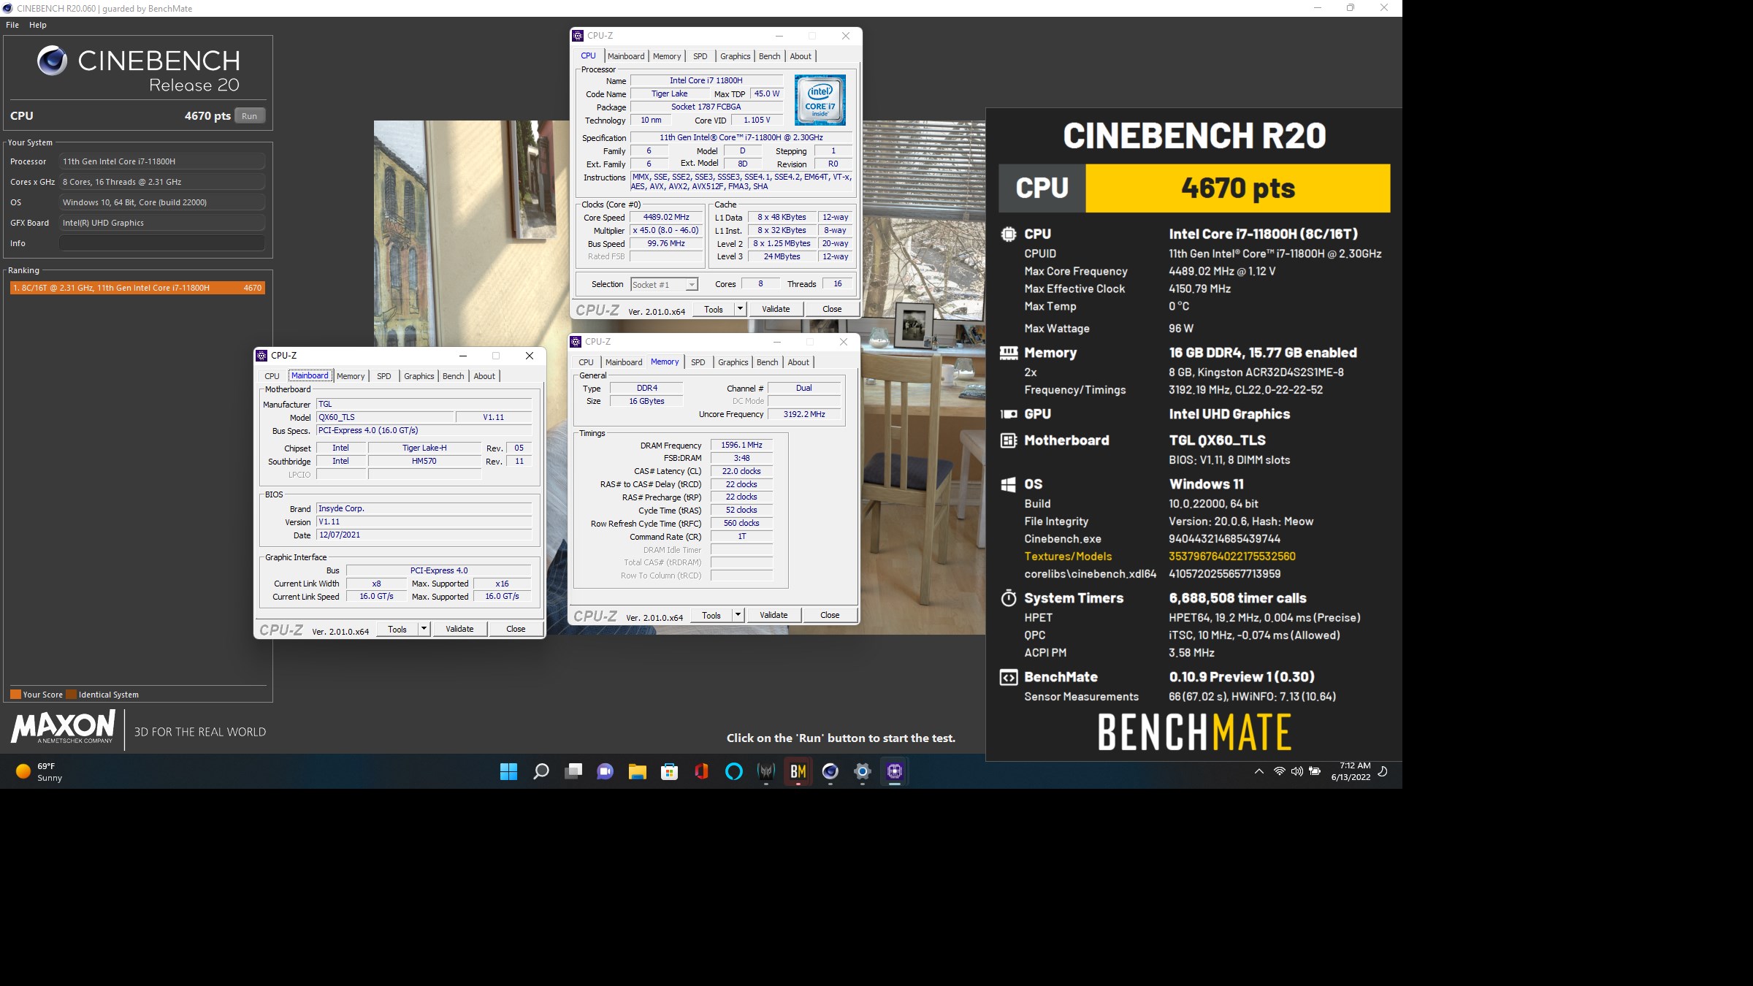Open clock showing 7:12 AM

click(x=1351, y=771)
